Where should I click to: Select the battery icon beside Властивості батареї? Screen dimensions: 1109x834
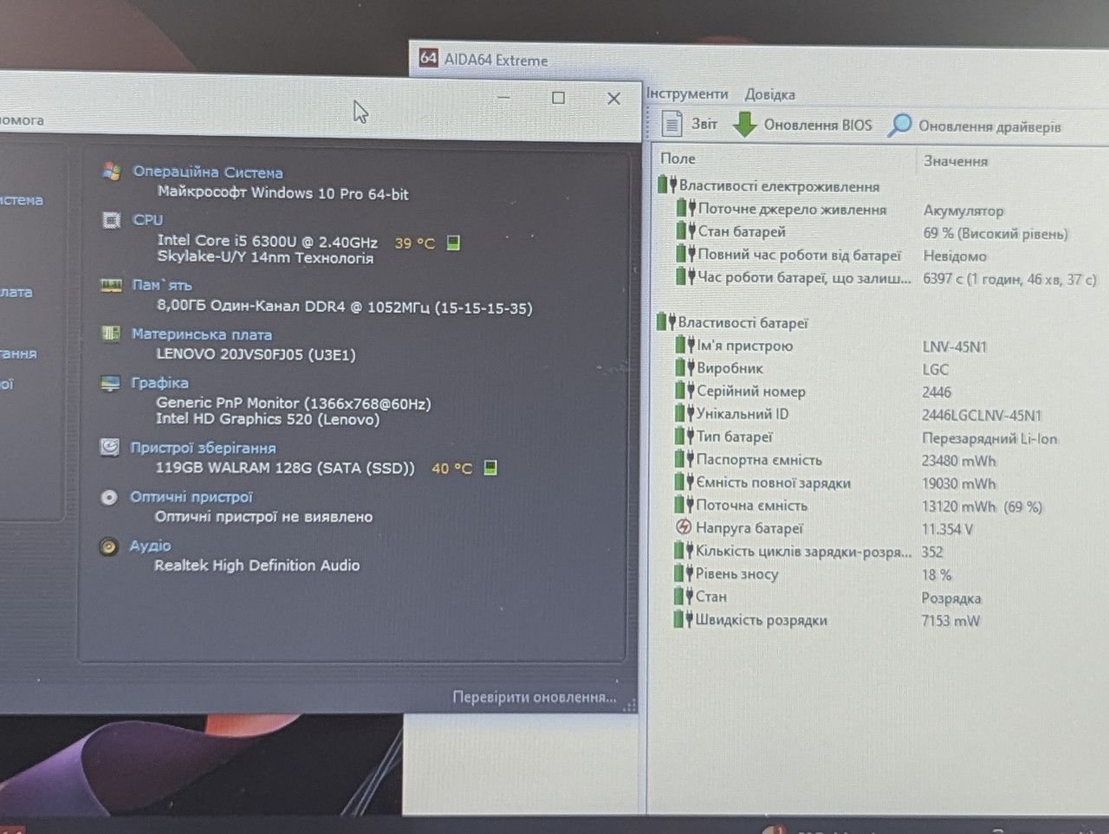click(665, 322)
